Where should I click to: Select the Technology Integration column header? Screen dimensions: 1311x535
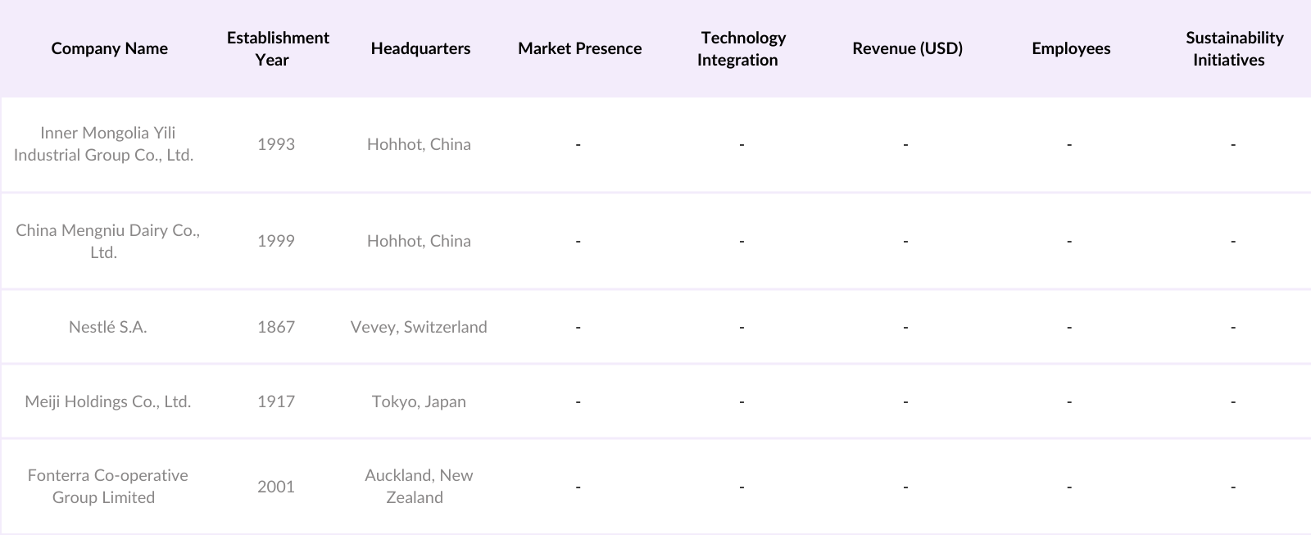coord(742,48)
